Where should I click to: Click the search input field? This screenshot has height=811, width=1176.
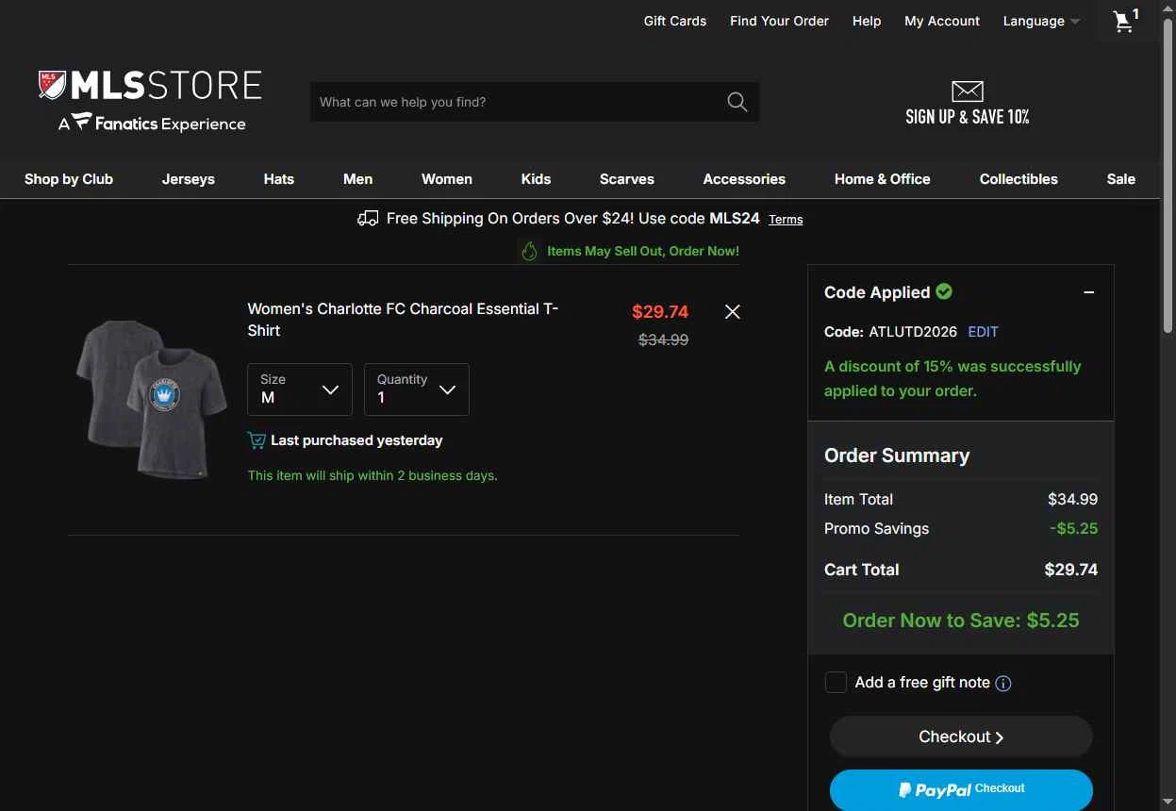pyautogui.click(x=517, y=102)
